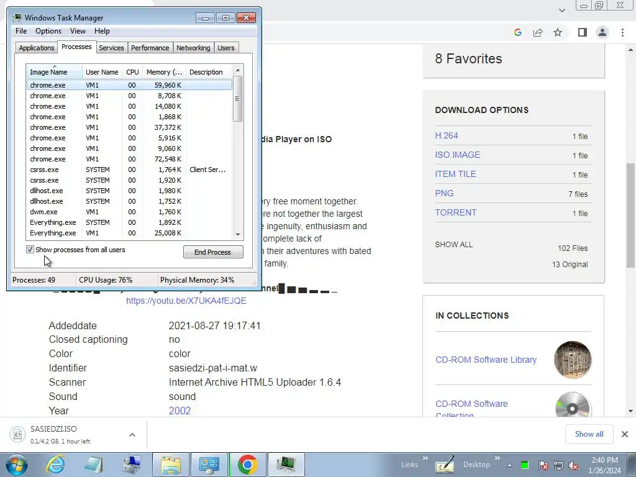Expand SASIEDZI.ISO download options arrow

point(132,435)
